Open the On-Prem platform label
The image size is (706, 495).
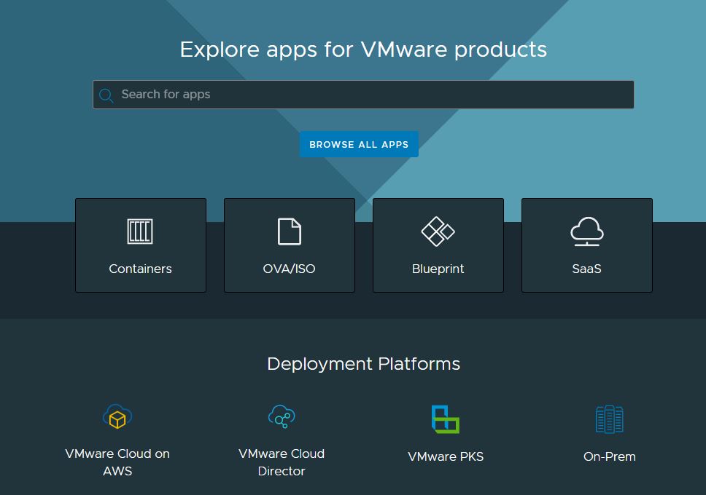610,456
